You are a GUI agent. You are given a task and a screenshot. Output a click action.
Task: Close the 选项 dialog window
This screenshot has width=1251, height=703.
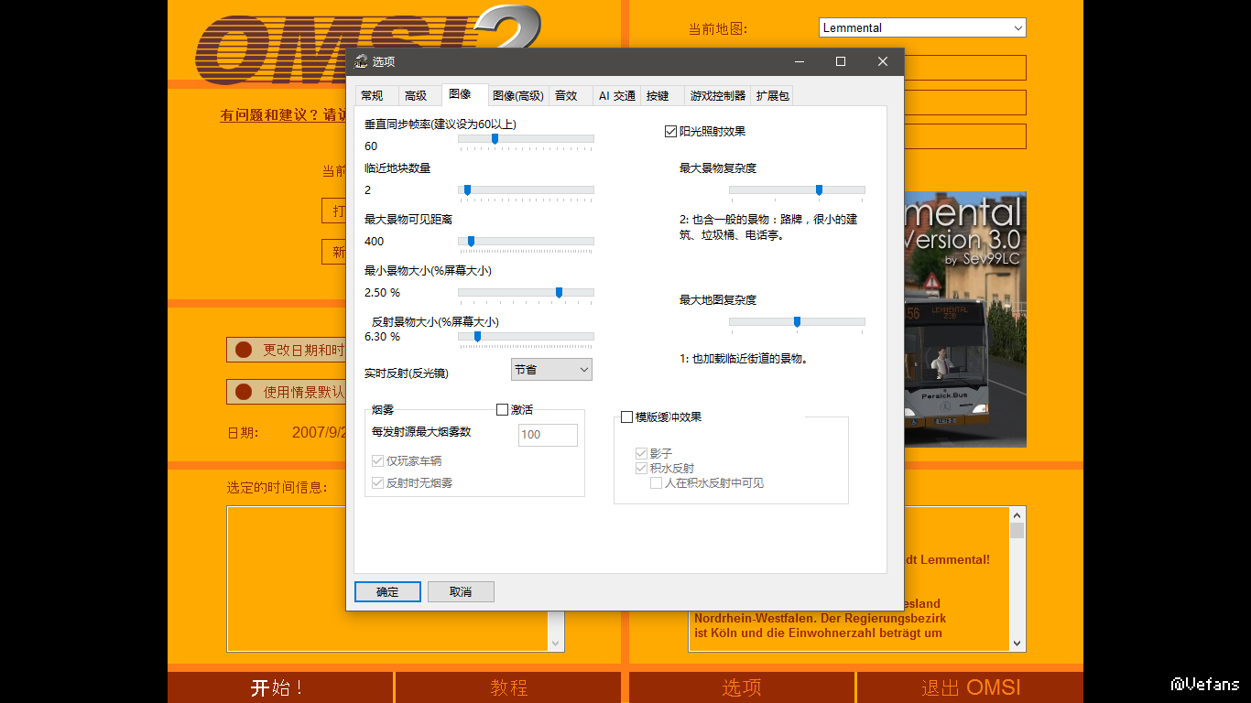882,61
